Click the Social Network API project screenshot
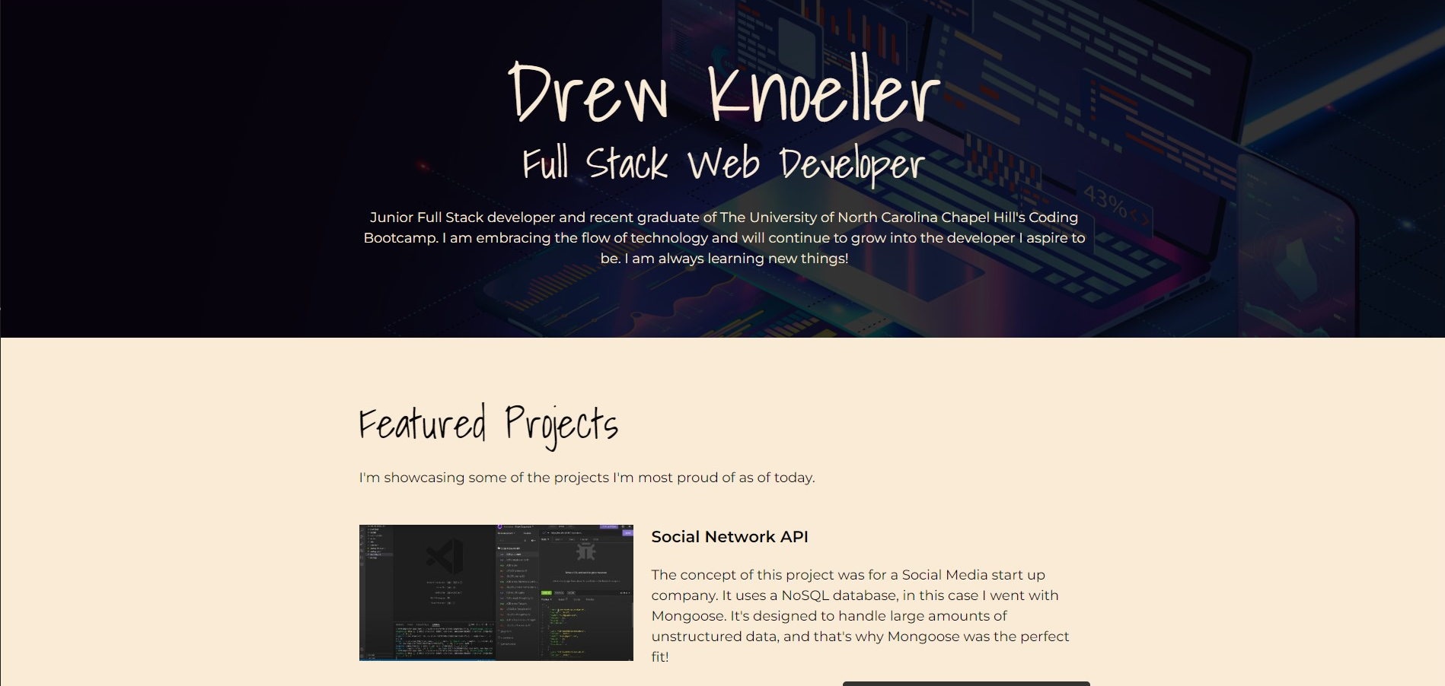This screenshot has height=686, width=1445. point(496,592)
